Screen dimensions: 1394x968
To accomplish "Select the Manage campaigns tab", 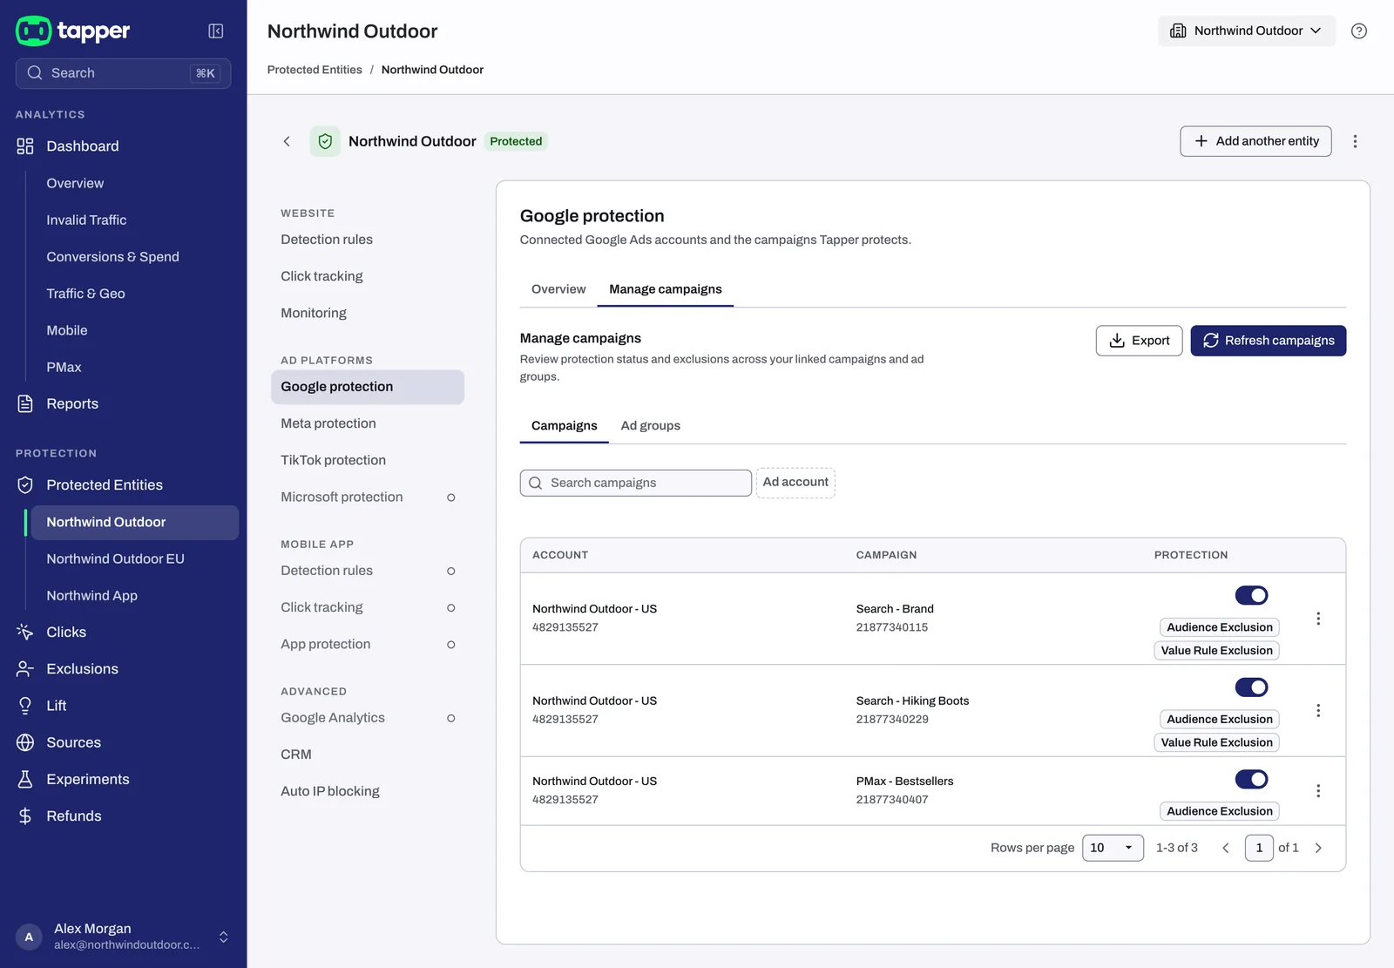I will click(x=666, y=289).
